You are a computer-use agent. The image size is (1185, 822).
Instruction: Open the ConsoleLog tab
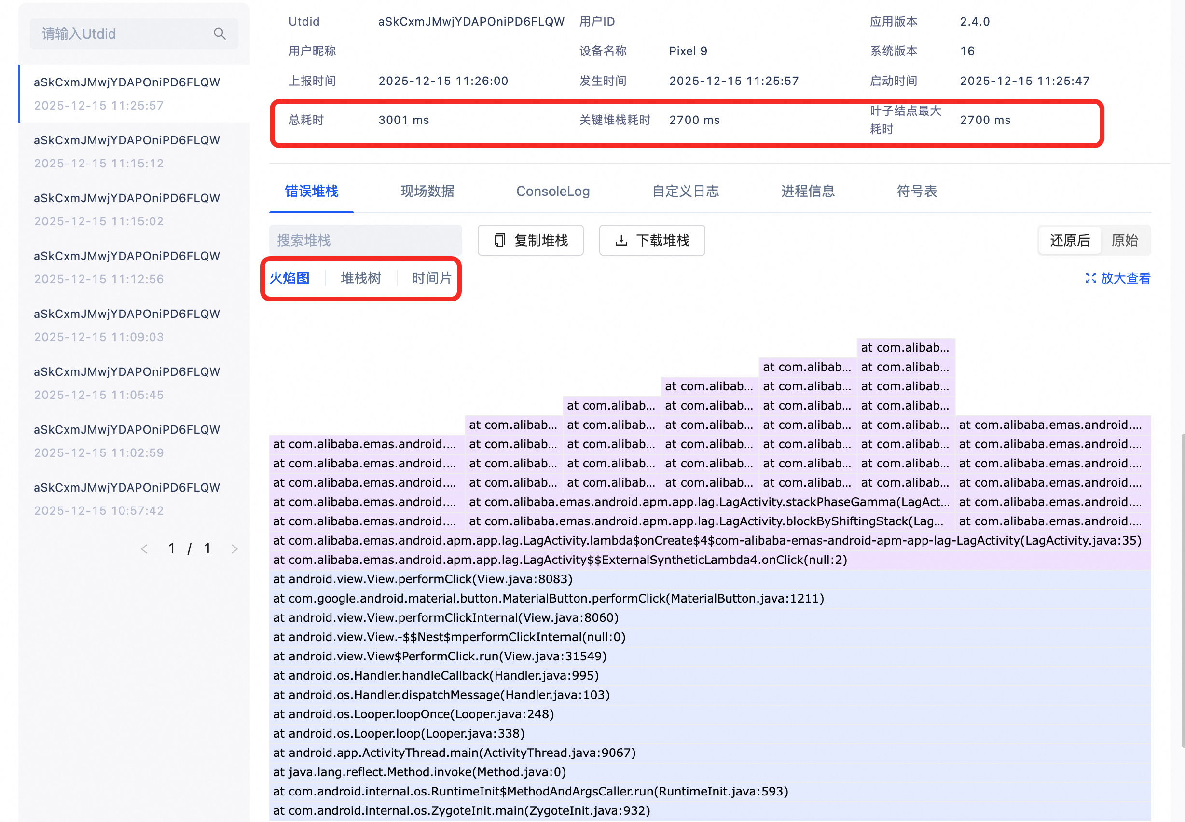click(552, 192)
